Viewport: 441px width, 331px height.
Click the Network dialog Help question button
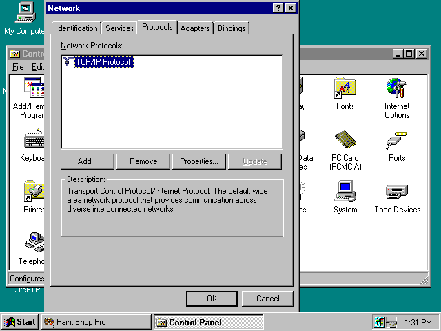click(x=278, y=8)
